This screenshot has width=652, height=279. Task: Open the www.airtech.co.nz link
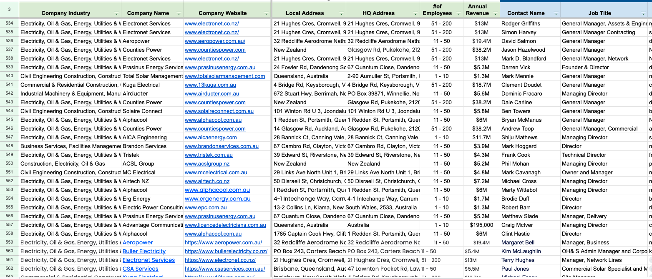[207, 181]
